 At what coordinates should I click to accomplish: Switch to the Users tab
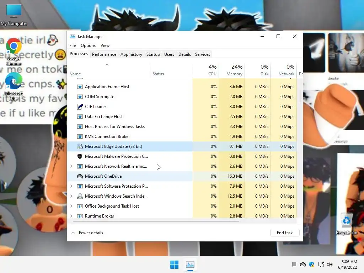[169, 54]
